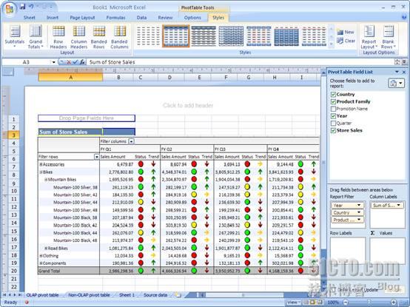This screenshot has height=307, width=410.
Task: Expand the Clothing row
Action: (x=41, y=256)
